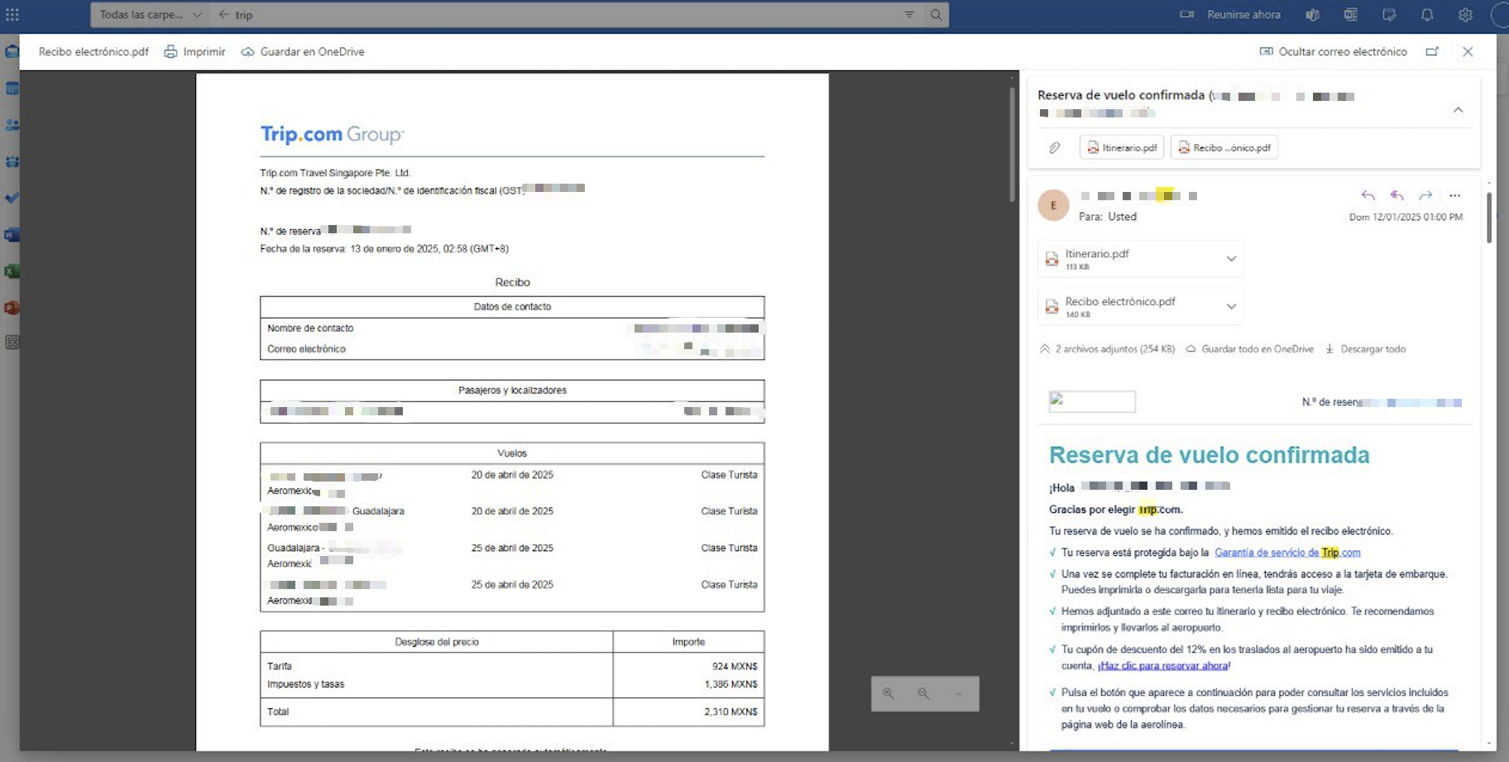Select Recibo ...ónico.pdf chip in header
1509x762 pixels.
pos(1224,147)
